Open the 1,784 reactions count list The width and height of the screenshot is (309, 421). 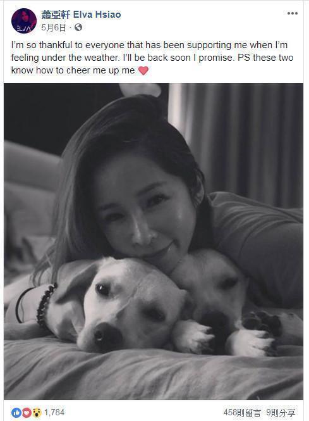(x=54, y=412)
